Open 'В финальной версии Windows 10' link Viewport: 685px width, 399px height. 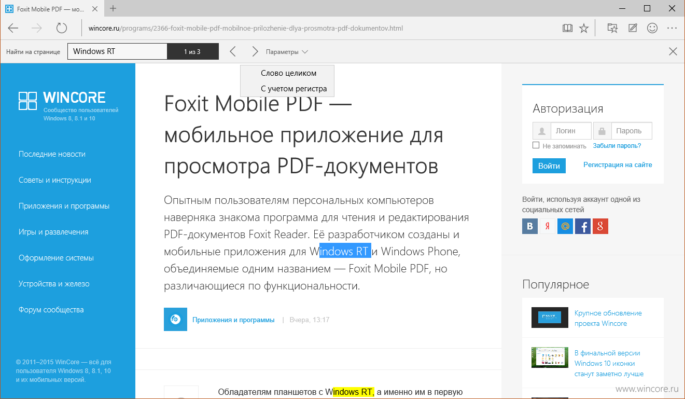point(609,363)
